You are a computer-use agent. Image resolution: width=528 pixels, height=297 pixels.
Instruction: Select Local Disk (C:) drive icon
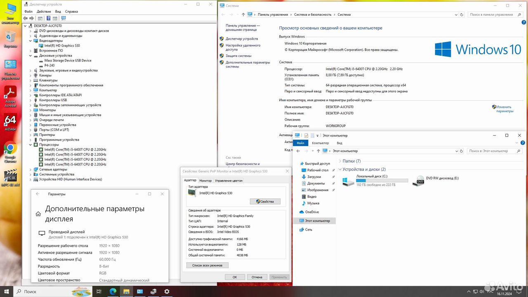pyautogui.click(x=348, y=181)
